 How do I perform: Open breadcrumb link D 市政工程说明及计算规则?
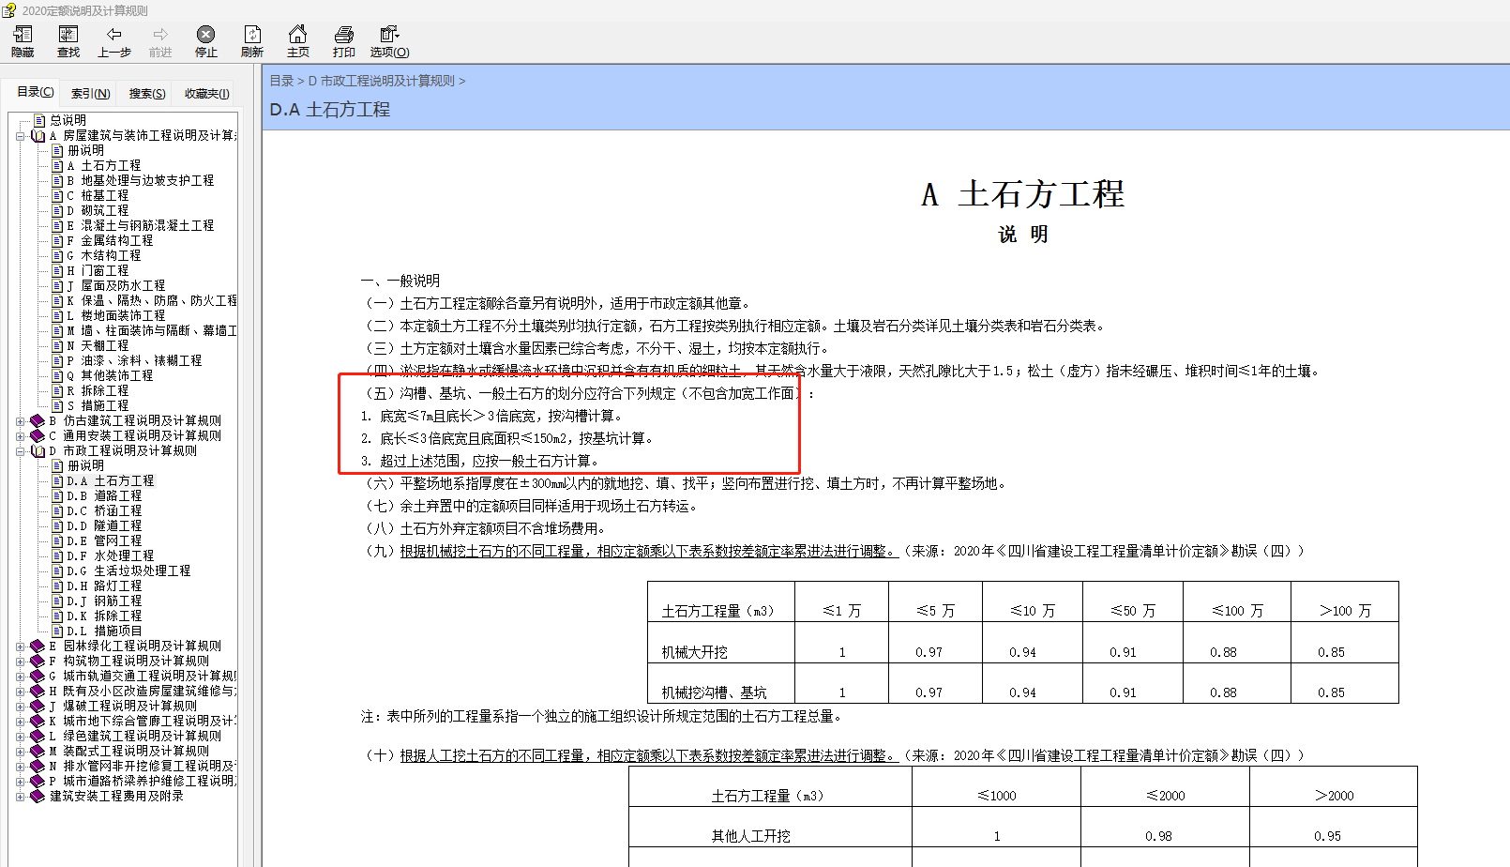tap(381, 81)
